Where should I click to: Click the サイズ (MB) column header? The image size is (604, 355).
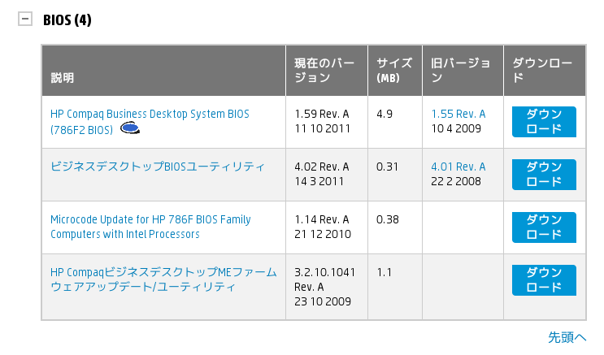pos(394,71)
